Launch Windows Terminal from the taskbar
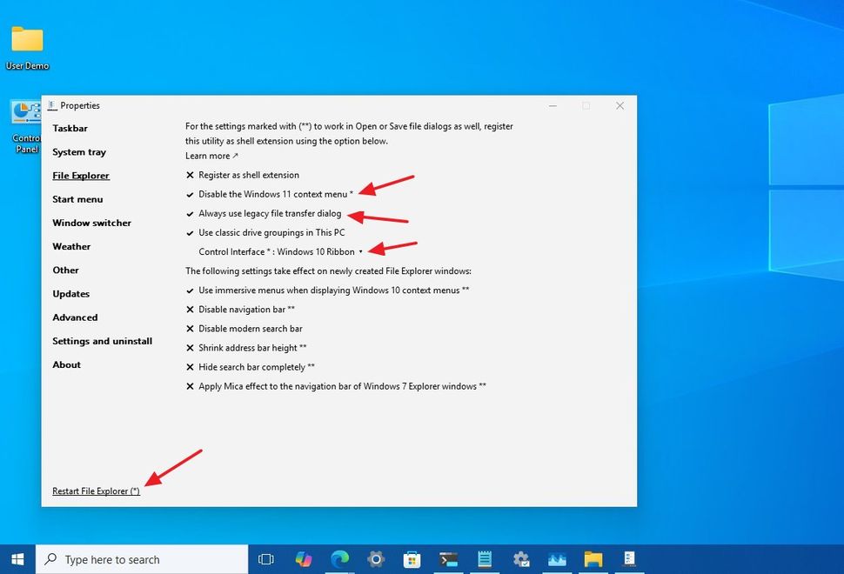Viewport: 844px width, 574px height. pos(448,559)
